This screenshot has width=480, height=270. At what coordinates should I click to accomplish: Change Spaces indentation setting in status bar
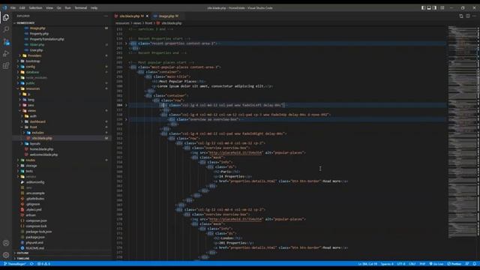pos(387,264)
